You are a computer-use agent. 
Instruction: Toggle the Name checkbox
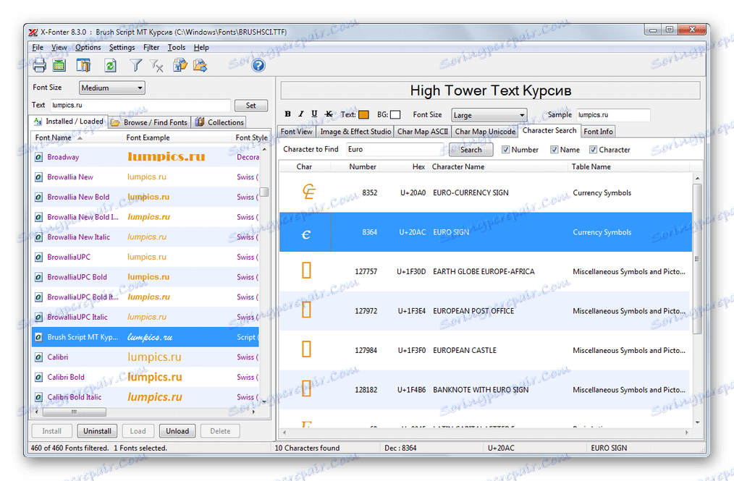click(x=554, y=150)
